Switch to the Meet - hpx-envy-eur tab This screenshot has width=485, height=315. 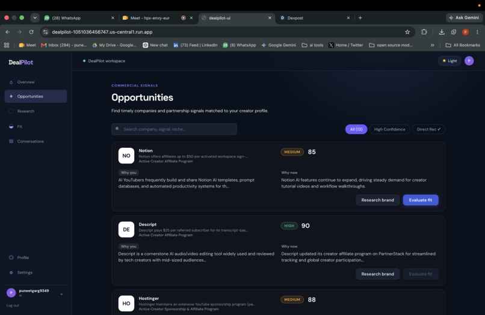tap(158, 18)
